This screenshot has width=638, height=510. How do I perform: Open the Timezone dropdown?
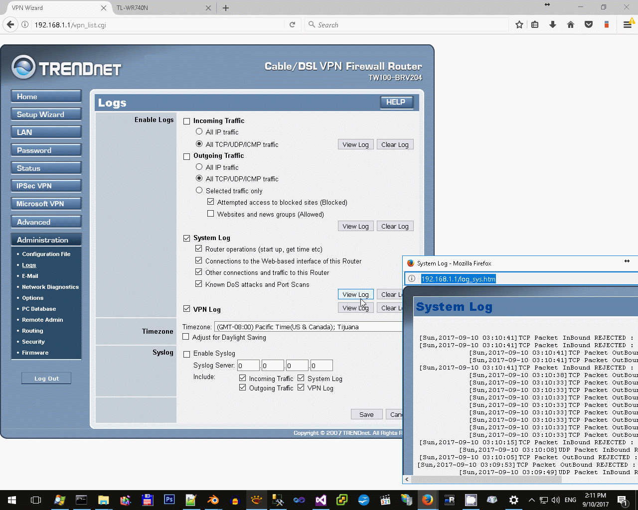point(308,327)
